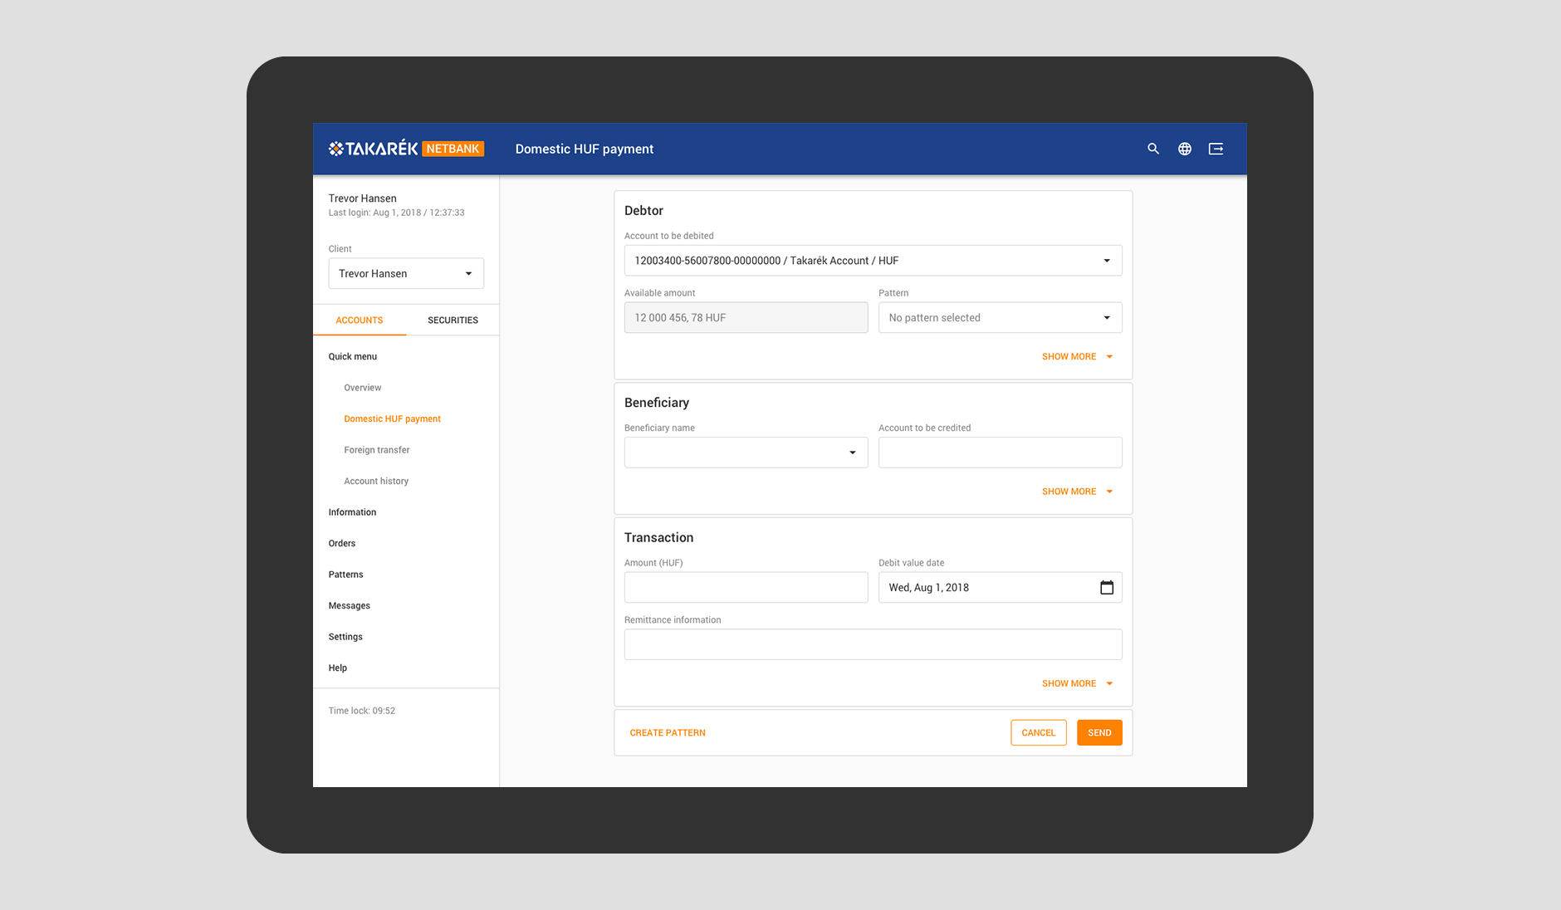Open Account to be debited dropdown
The height and width of the screenshot is (910, 1561).
point(873,261)
